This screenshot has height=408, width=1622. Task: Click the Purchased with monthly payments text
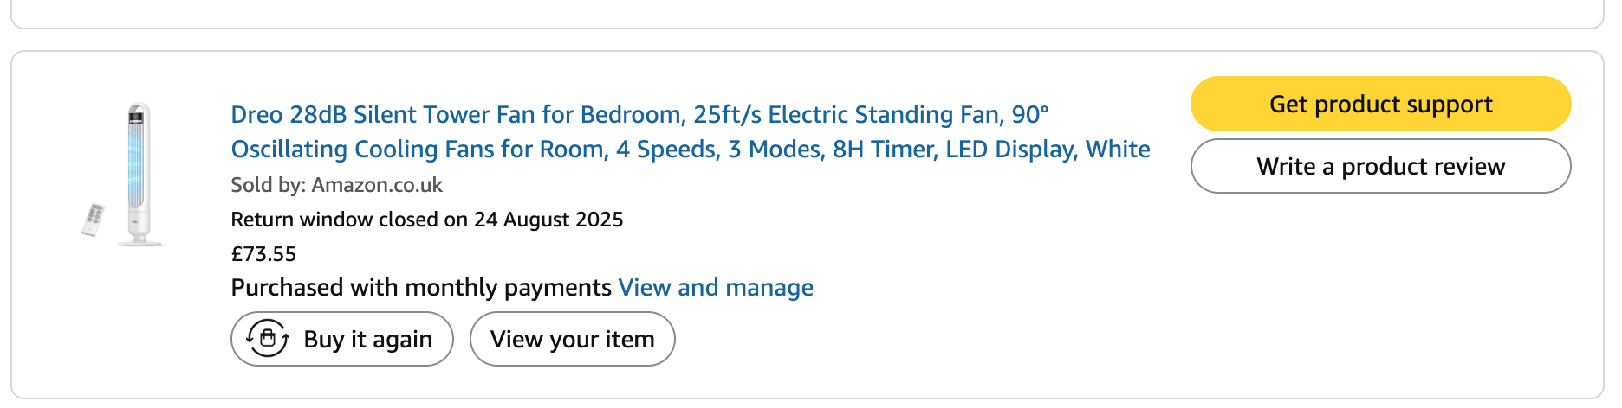[x=421, y=288]
